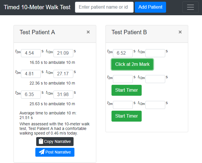Screen dimensions: 202x163
Task: Open the hamburger navigation menu
Action: (x=190, y=7)
